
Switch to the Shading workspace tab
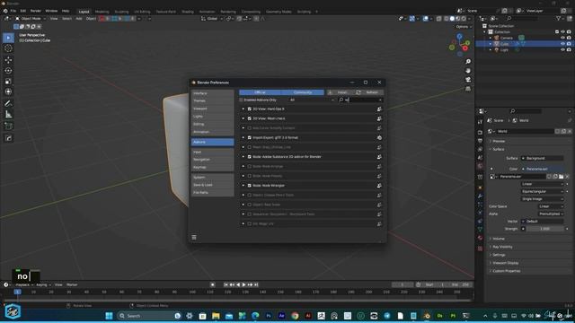coord(188,12)
